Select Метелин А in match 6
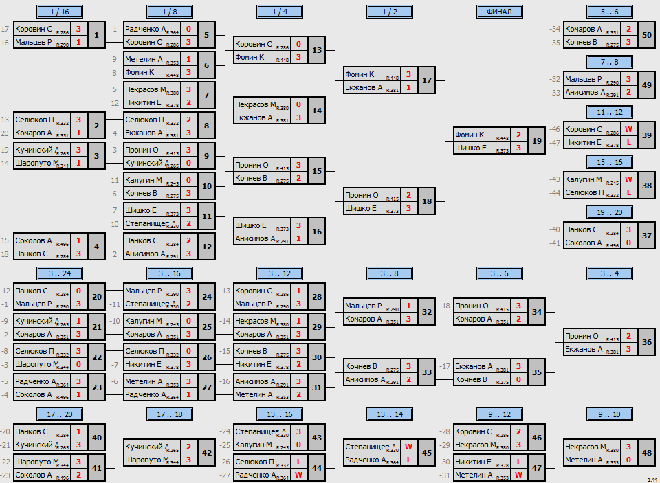The image size is (660, 483). click(151, 59)
